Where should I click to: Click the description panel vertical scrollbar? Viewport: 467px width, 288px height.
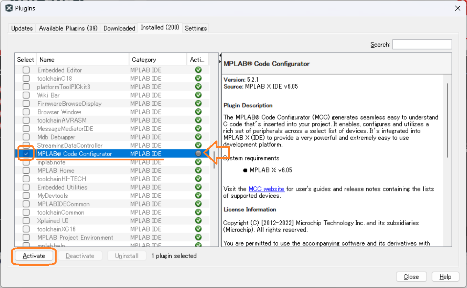click(447, 120)
